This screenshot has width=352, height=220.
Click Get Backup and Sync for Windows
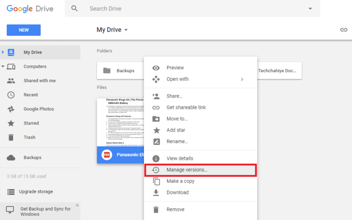(46, 211)
